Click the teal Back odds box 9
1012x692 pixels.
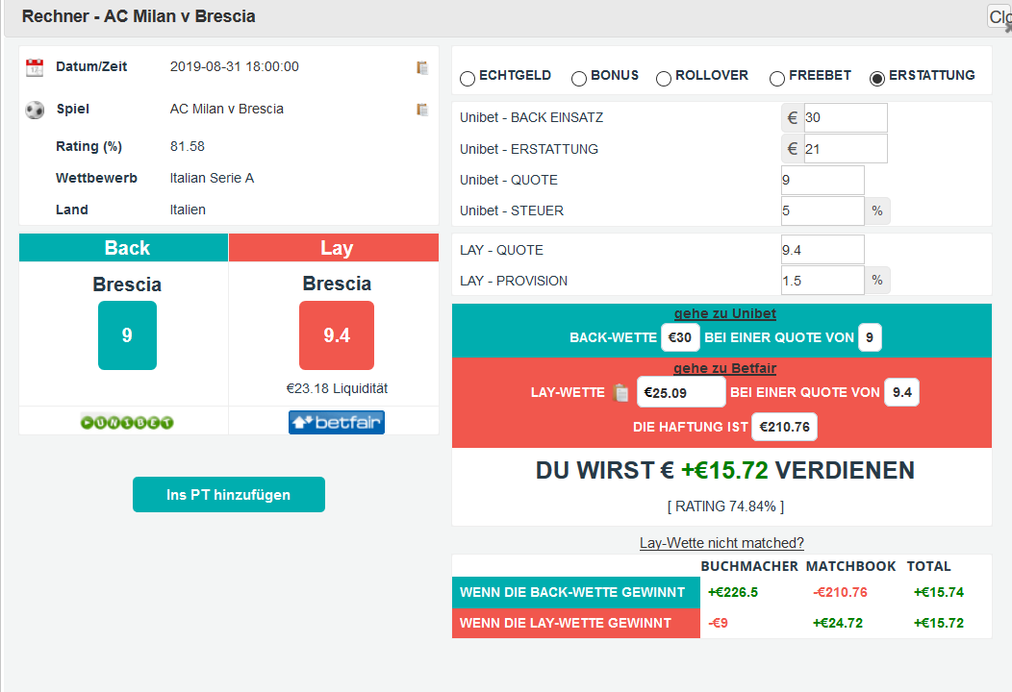(x=127, y=335)
